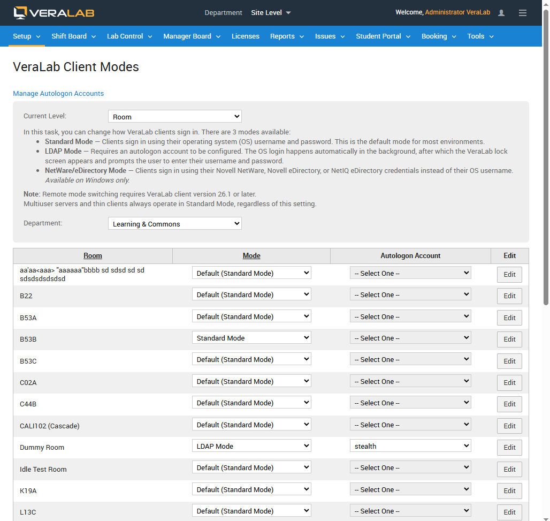Open the LDAP Mode dropdown for Dummy Room
Image resolution: width=550 pixels, height=521 pixels.
coord(251,446)
